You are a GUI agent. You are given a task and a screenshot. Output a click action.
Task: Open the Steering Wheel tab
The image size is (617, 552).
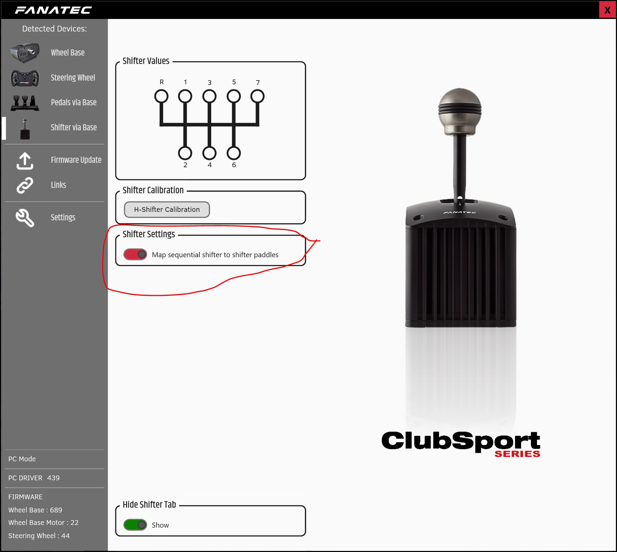(73, 78)
